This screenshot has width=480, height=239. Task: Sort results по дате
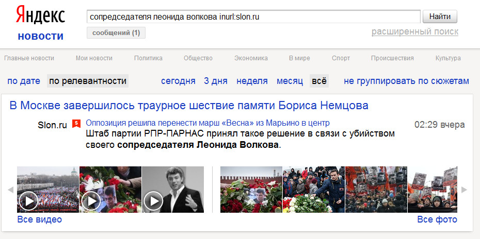(x=24, y=81)
